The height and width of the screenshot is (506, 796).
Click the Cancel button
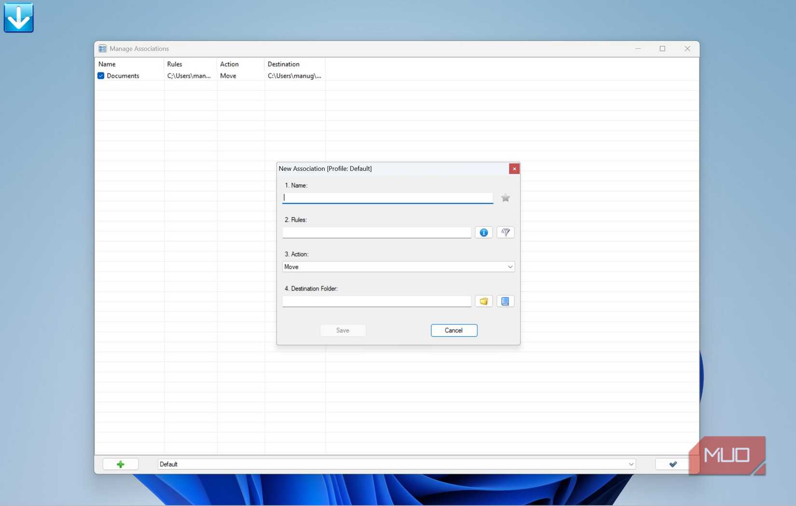(x=454, y=330)
